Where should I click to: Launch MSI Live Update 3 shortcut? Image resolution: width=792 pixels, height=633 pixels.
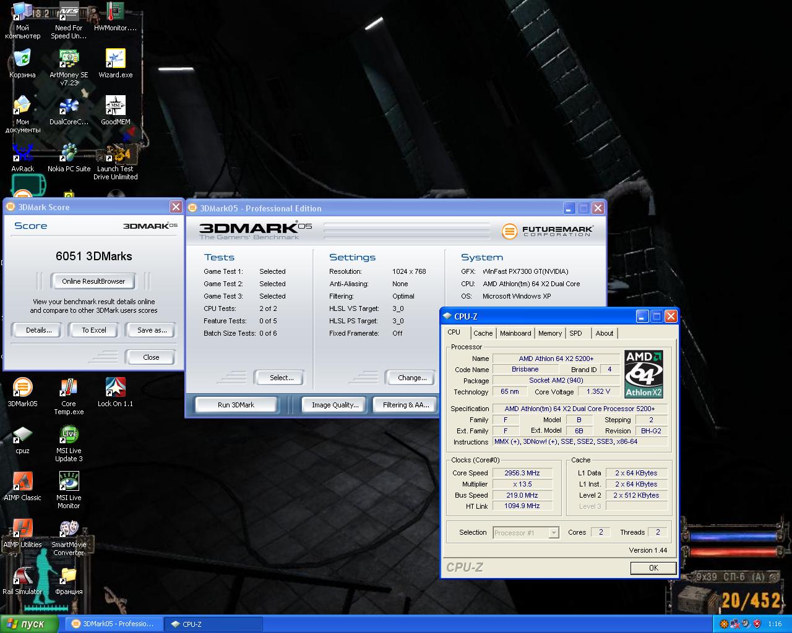pyautogui.click(x=69, y=443)
